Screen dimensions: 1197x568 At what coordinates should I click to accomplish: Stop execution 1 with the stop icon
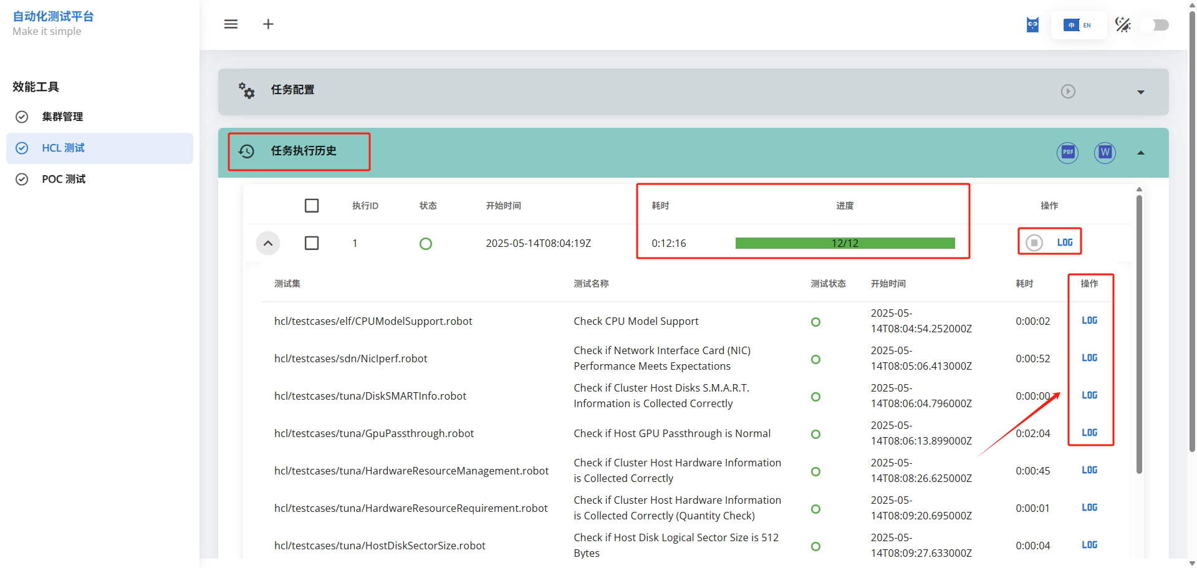pyautogui.click(x=1034, y=243)
